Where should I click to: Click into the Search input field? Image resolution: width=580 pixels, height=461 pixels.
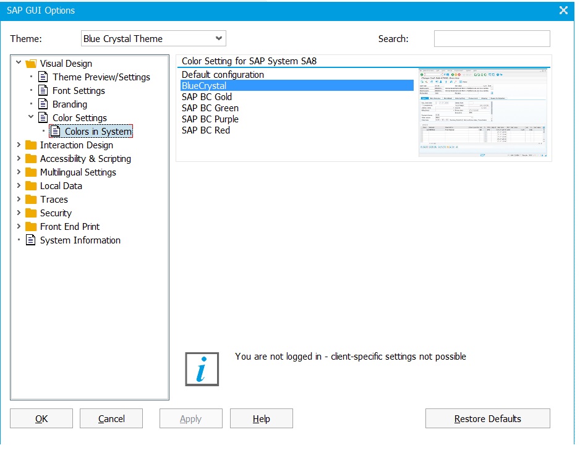click(x=492, y=38)
